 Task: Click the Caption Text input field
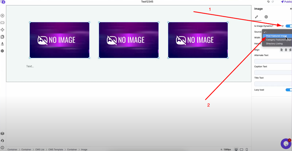273,72
